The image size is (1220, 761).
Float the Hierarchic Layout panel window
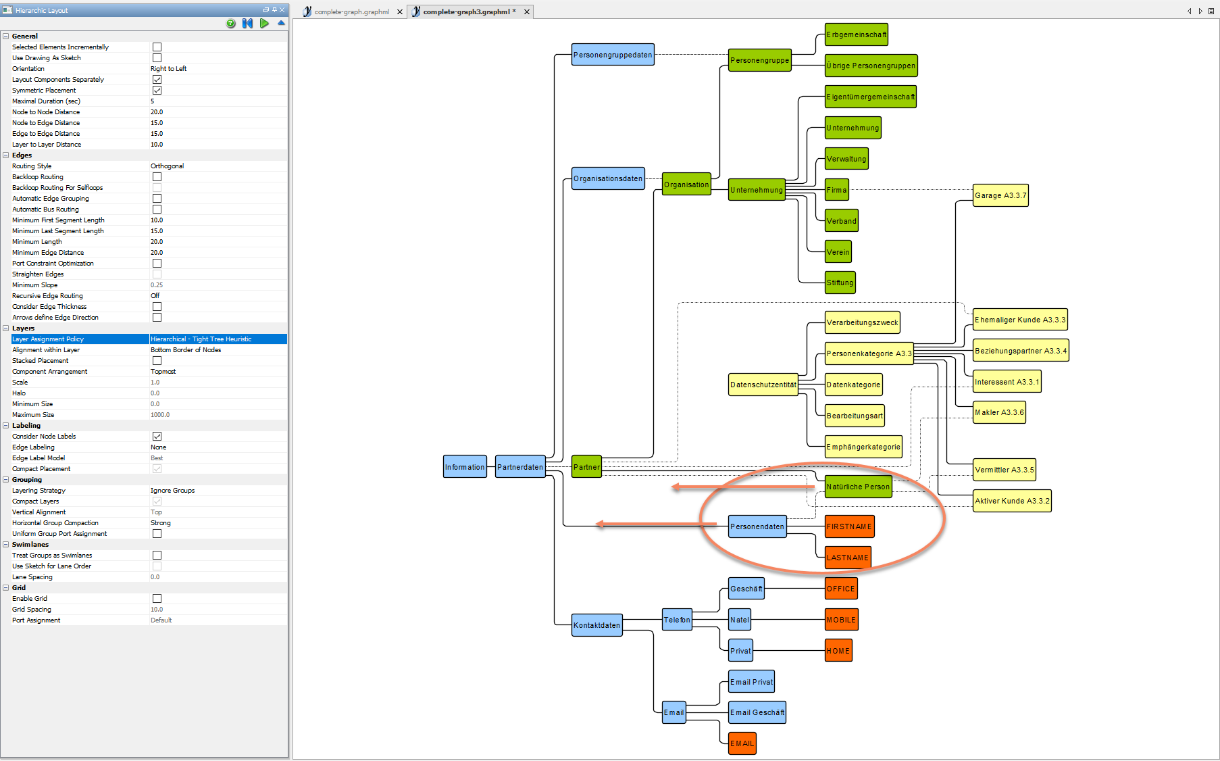(x=265, y=10)
